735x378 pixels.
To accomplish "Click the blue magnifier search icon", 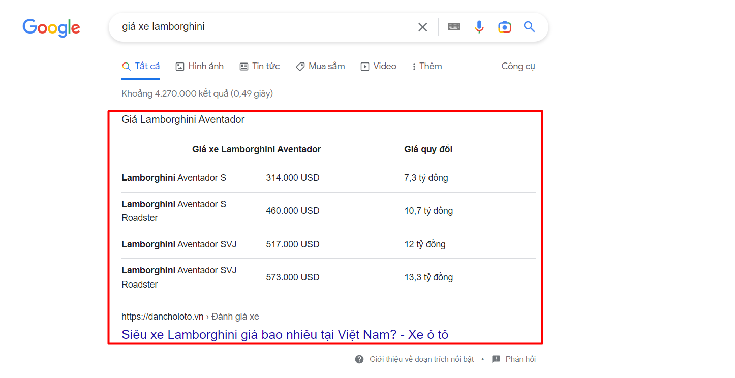I will [530, 27].
